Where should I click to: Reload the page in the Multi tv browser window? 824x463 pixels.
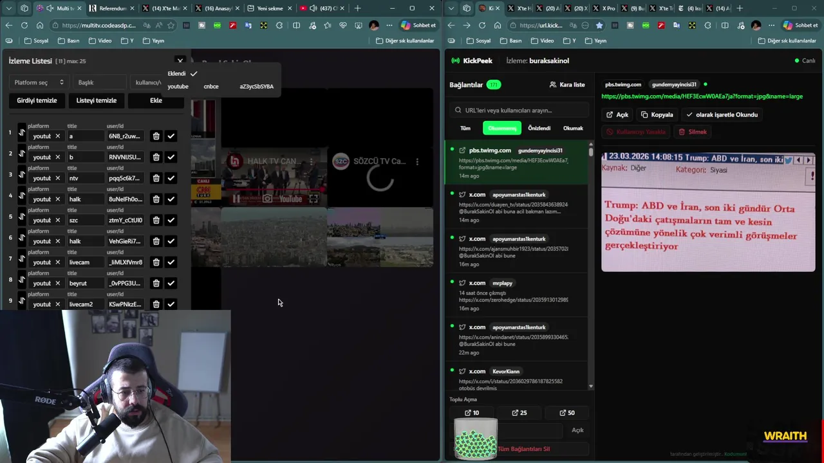(x=24, y=25)
